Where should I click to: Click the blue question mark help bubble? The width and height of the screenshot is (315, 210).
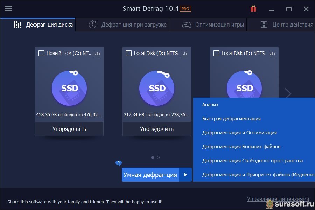coord(119,163)
